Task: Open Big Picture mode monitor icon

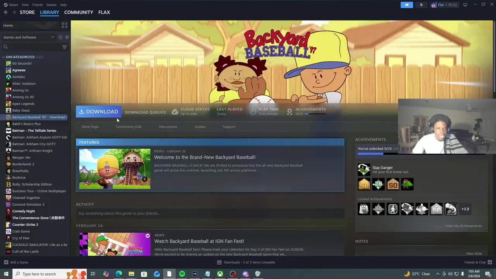Action: point(465,5)
